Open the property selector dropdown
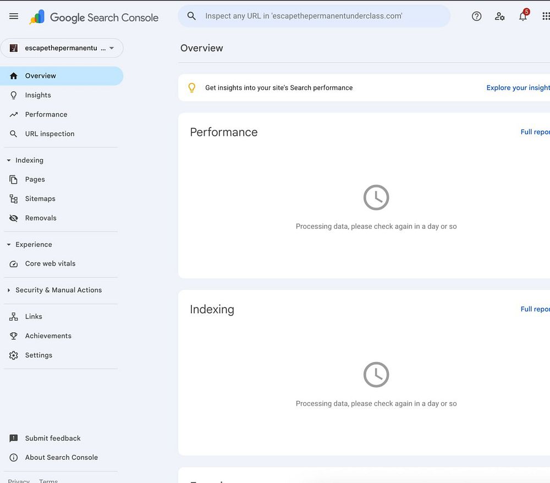550x483 pixels. (x=62, y=48)
